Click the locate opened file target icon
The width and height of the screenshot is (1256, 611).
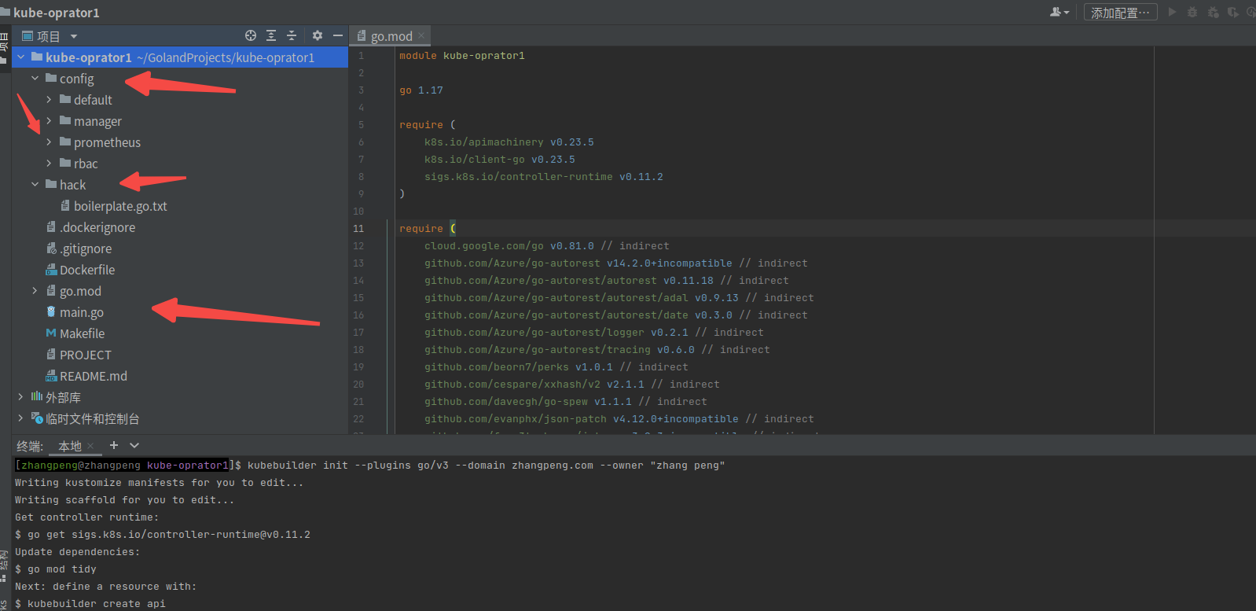point(251,35)
